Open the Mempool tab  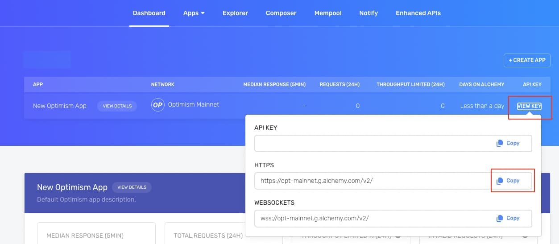[x=327, y=13]
